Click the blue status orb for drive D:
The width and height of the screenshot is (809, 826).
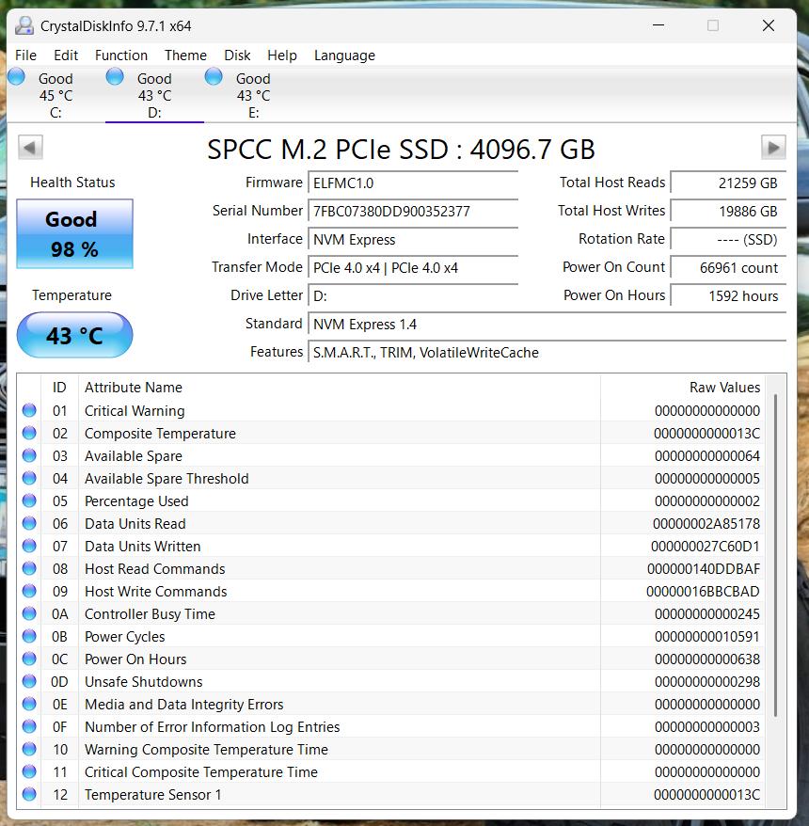tap(115, 77)
